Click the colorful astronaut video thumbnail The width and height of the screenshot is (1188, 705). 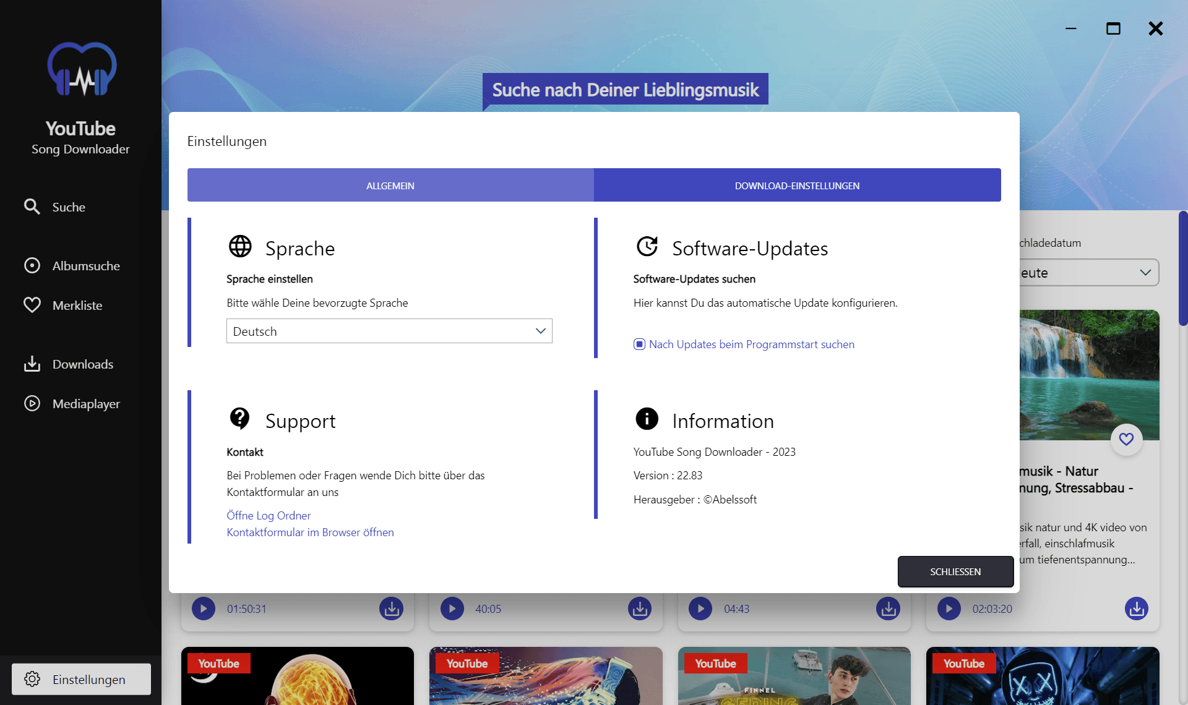point(546,676)
